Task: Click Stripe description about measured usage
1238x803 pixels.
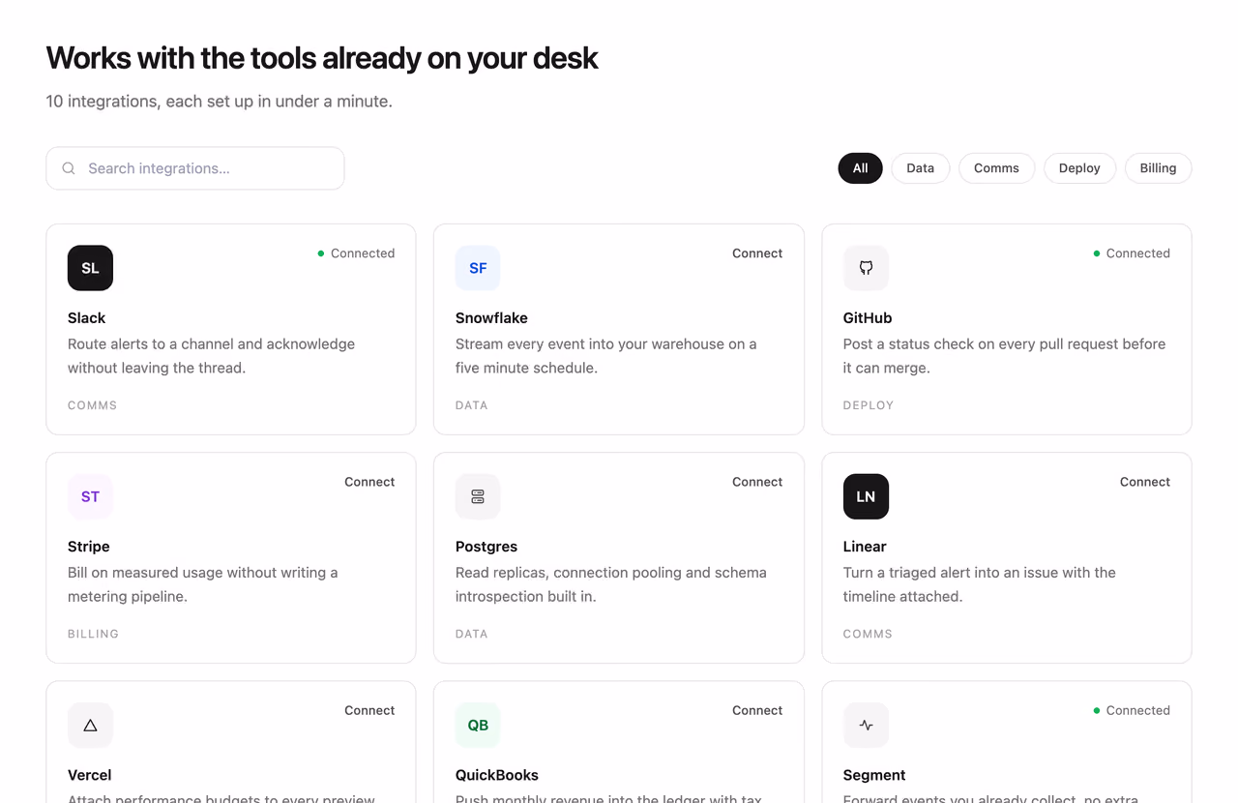Action: click(203, 584)
